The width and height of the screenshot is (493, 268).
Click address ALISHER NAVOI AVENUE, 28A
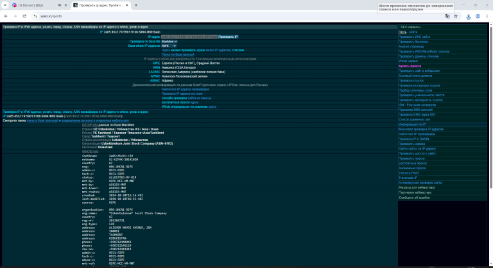(130, 228)
